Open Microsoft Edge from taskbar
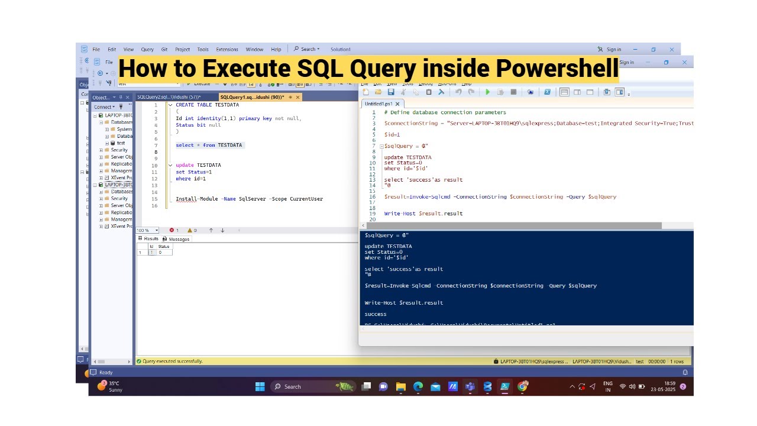This screenshot has height=426, width=757. point(418,387)
